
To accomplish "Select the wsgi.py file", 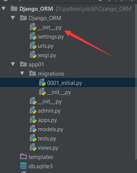I will [x=47, y=55].
